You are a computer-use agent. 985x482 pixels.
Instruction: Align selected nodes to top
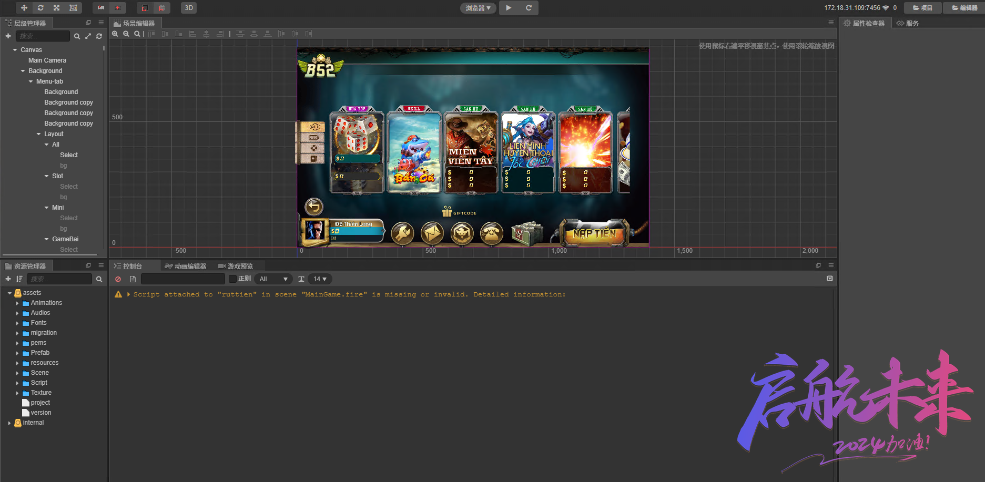tap(151, 34)
